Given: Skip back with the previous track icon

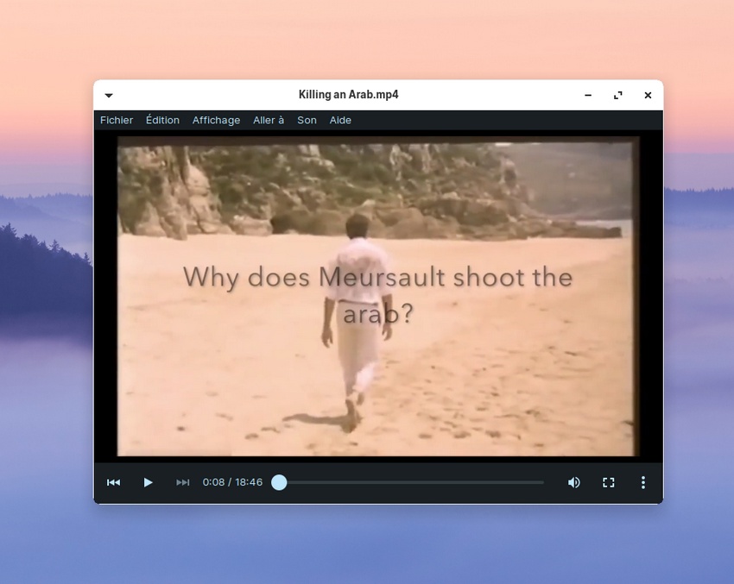Looking at the screenshot, I should click(113, 482).
